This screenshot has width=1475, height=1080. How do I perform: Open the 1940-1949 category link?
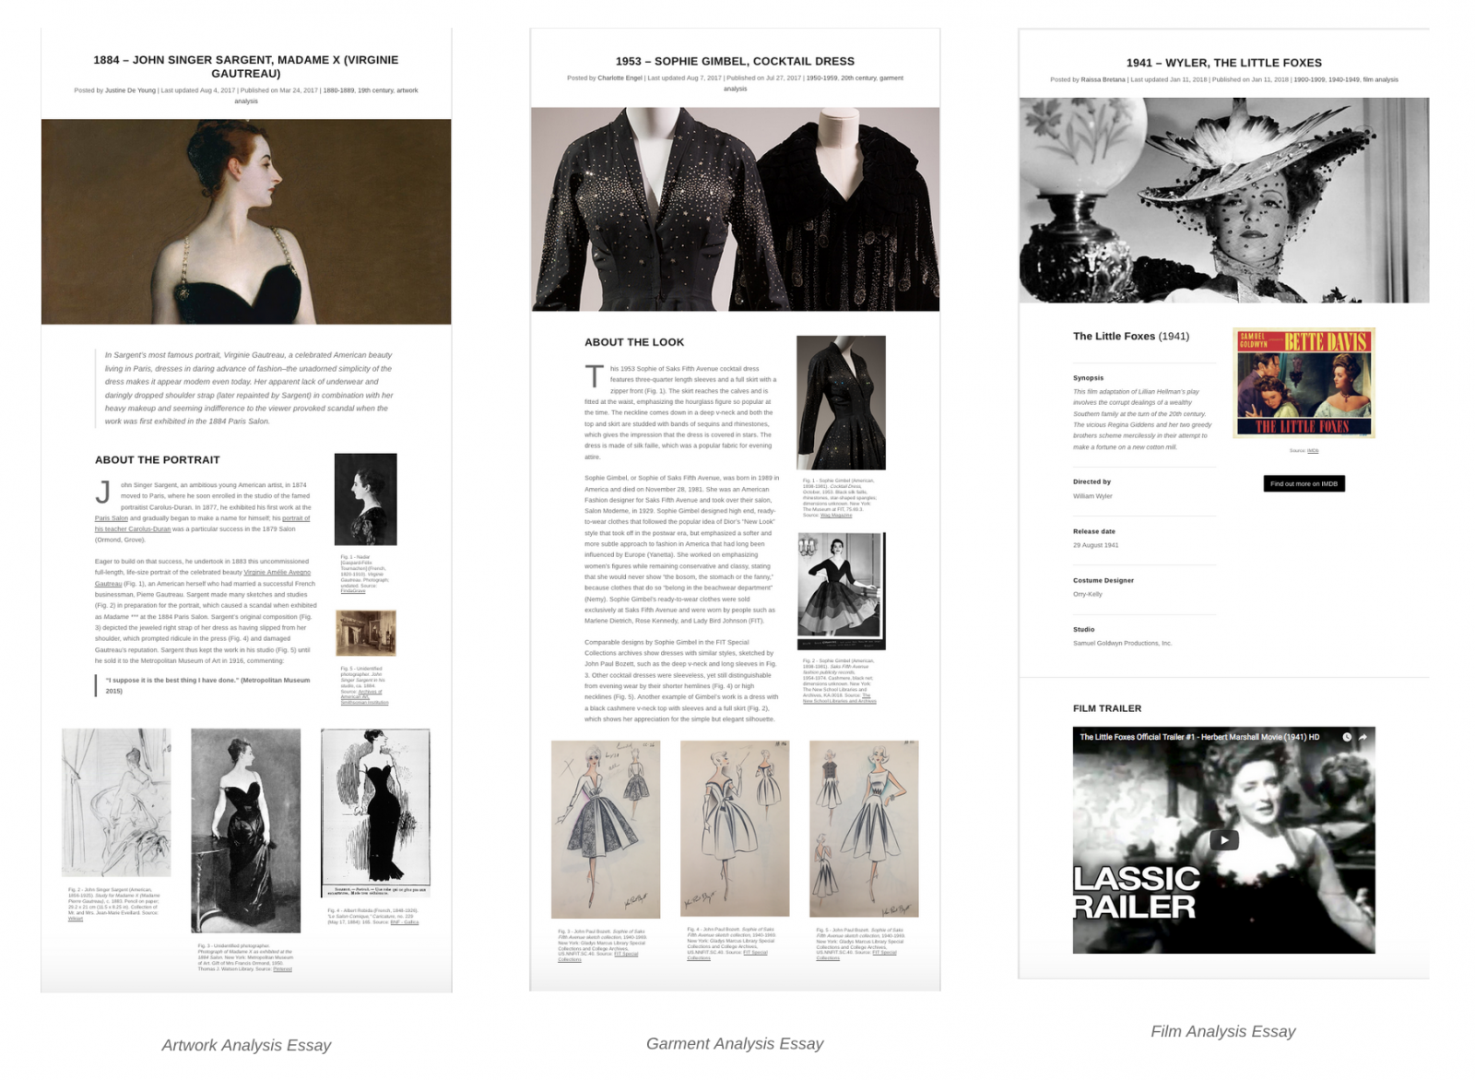(1344, 79)
